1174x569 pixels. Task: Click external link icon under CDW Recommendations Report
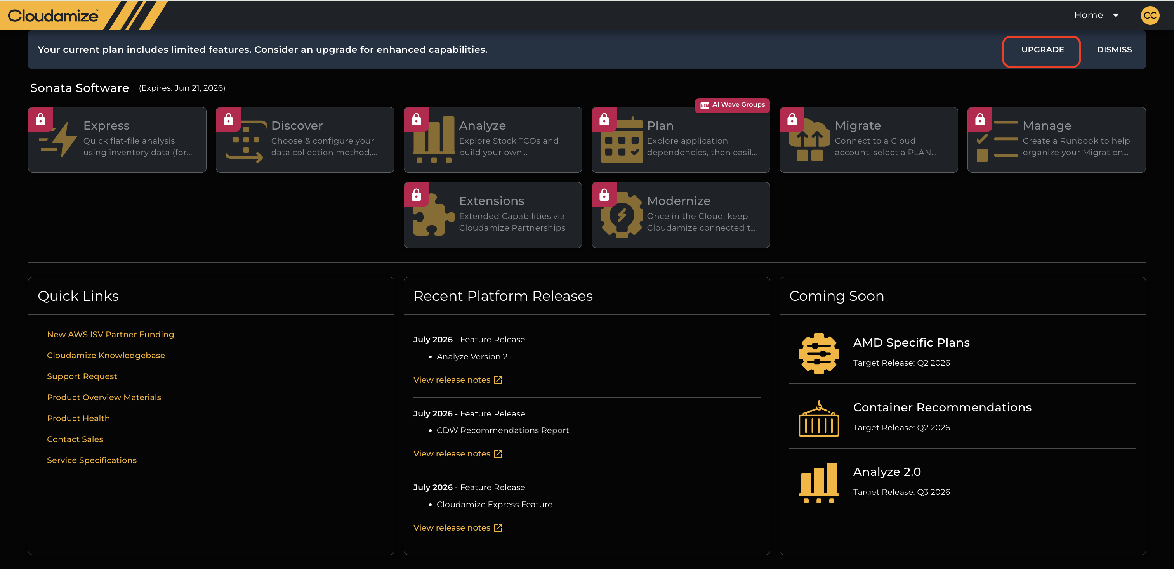click(498, 454)
